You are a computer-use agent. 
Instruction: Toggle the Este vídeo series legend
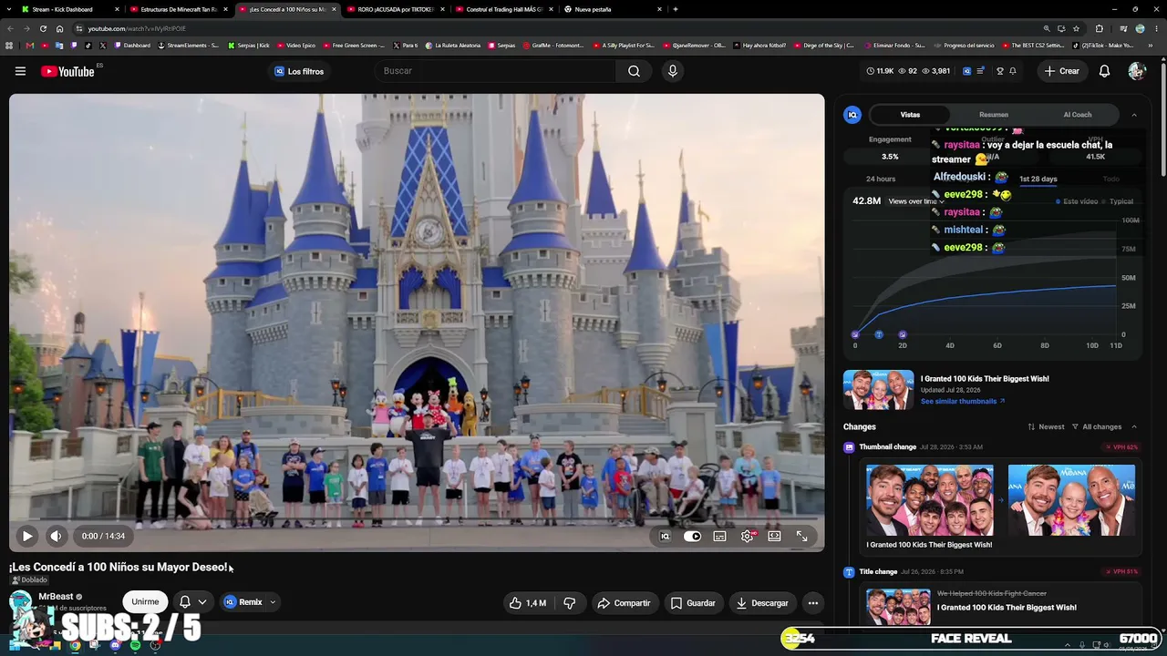click(1078, 201)
